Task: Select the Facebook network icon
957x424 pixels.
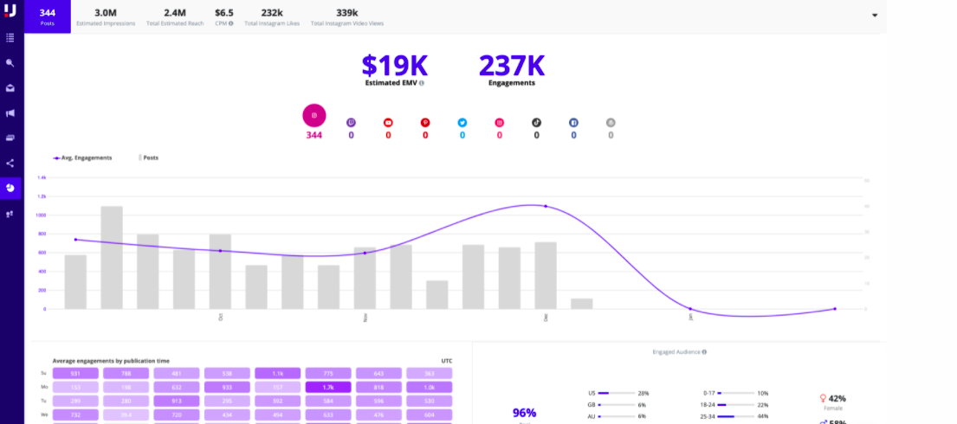Action: (x=573, y=123)
